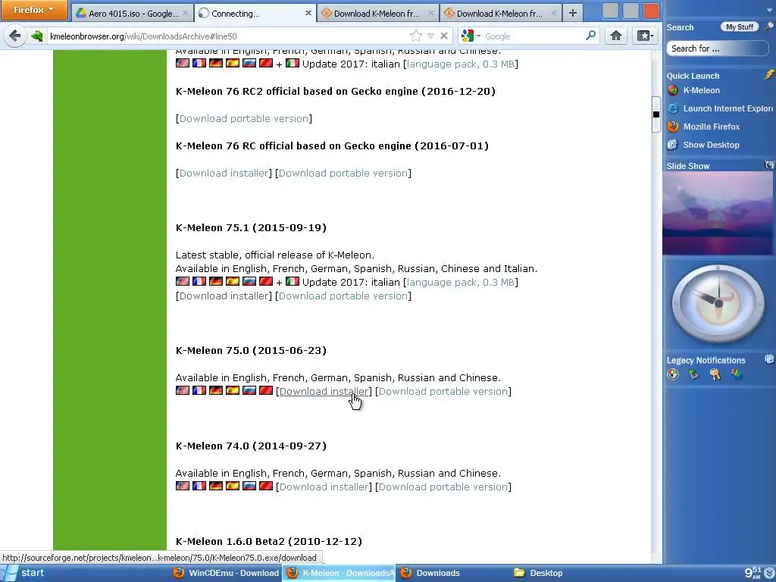The height and width of the screenshot is (582, 776).
Task: Launch Internet Explorer from Quick Launch
Action: (x=720, y=108)
